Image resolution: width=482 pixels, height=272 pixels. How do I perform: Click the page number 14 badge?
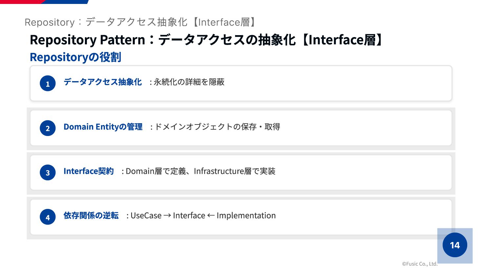(x=455, y=245)
